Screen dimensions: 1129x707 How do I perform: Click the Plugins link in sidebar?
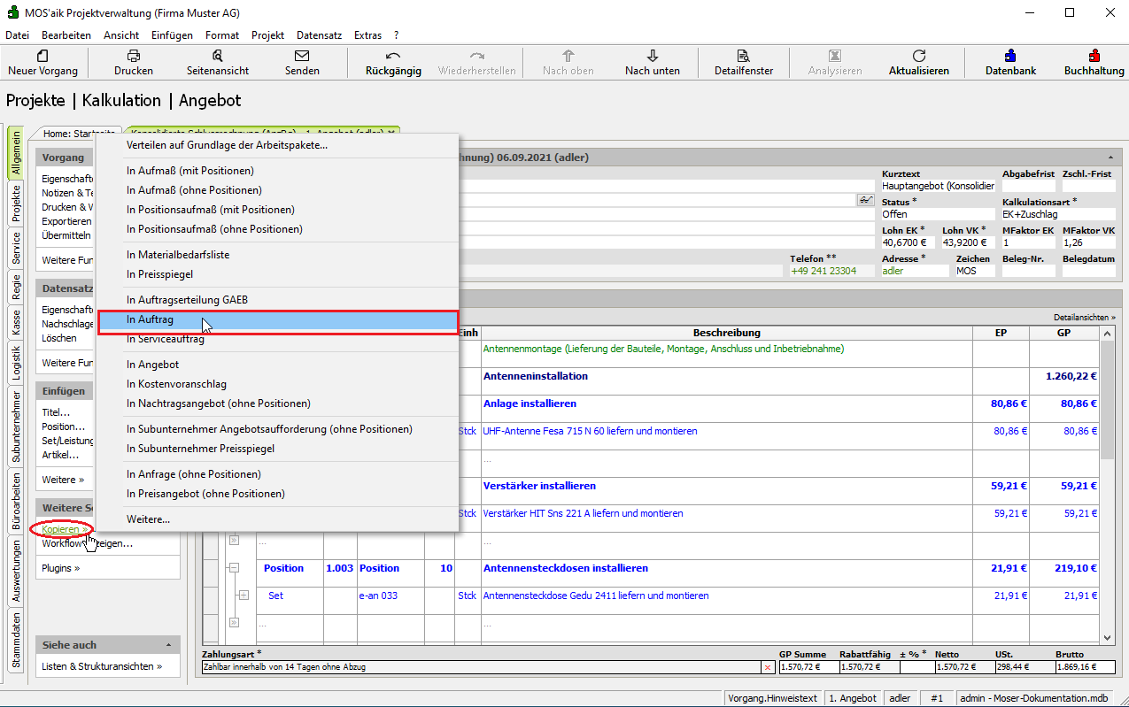(x=60, y=568)
